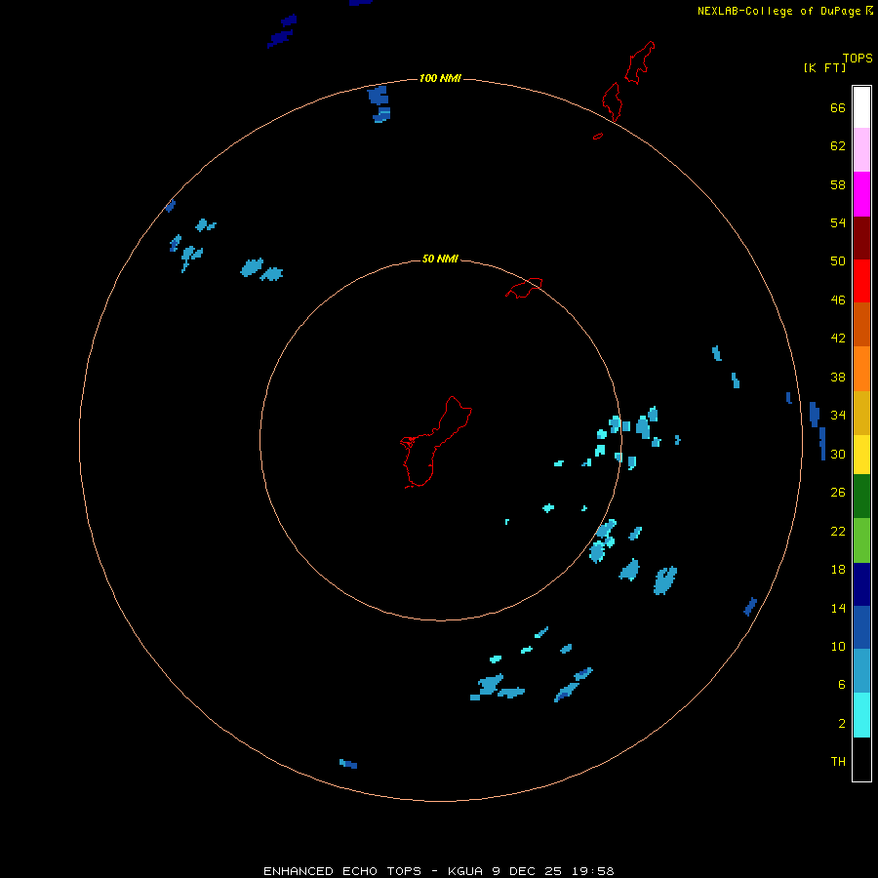Click the tiny red islet outline near the 100 NMI ring
This screenshot has height=878, width=878.
click(x=598, y=136)
